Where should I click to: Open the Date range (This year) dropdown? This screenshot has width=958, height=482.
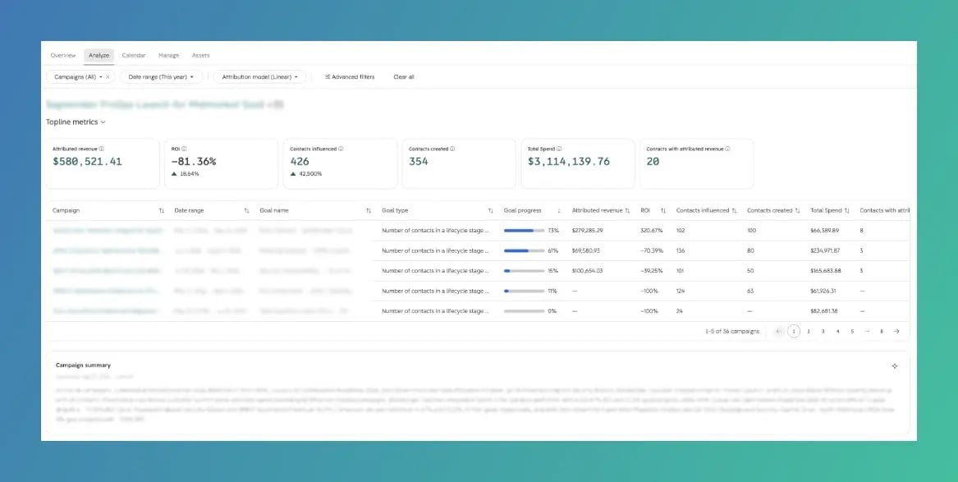[161, 77]
